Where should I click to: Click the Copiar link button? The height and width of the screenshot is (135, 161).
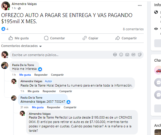(x=90, y=38)
